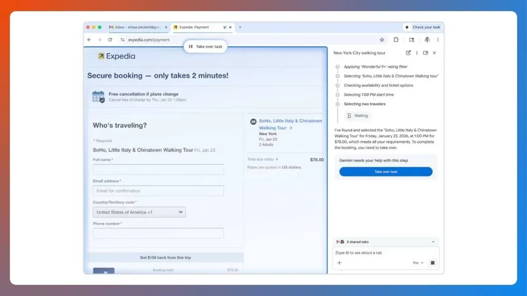This screenshot has width=527, height=296.
Task: Click step 'Selecting two travelers'
Action: click(365, 104)
